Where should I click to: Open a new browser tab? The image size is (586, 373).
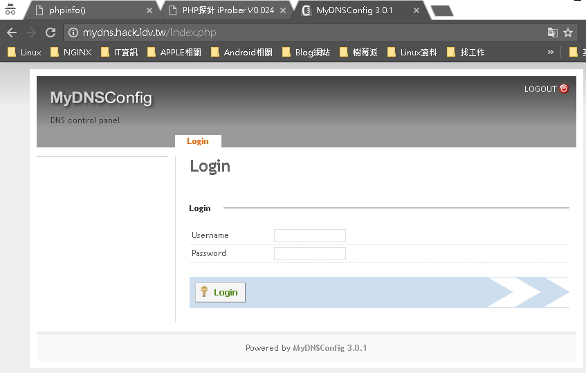point(442,10)
